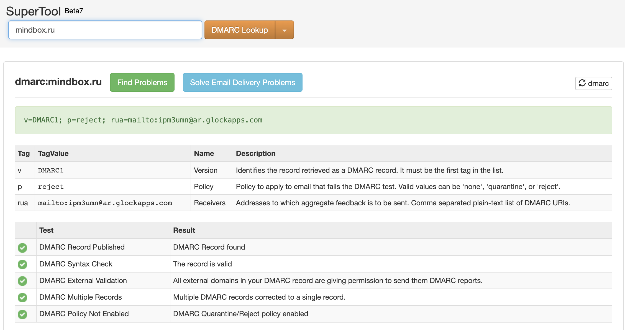
Task: Click the Result column header
Action: click(184, 230)
